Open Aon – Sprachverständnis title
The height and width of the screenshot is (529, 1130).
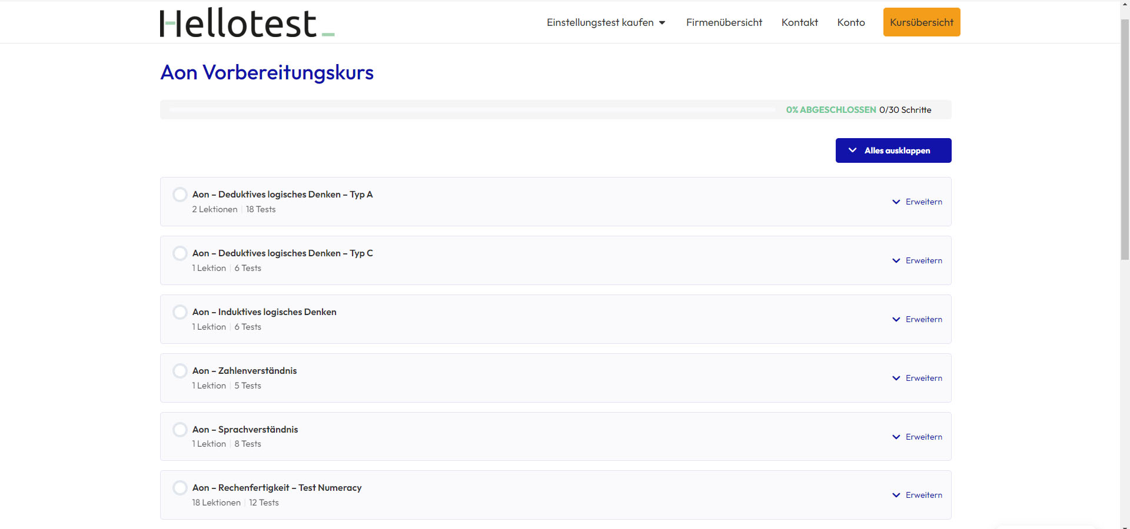245,430
